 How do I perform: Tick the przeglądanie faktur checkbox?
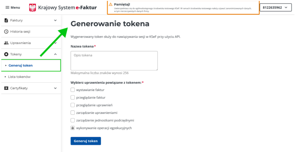point(73,97)
